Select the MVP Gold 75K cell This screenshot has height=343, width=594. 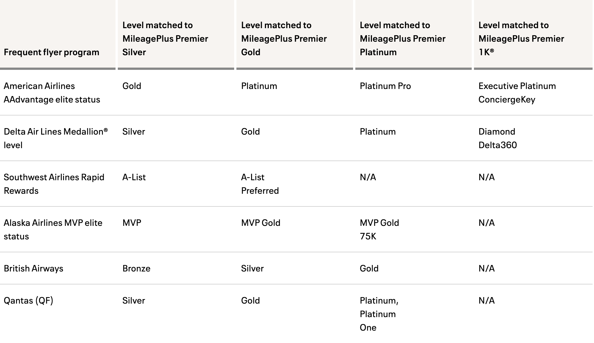pyautogui.click(x=379, y=230)
